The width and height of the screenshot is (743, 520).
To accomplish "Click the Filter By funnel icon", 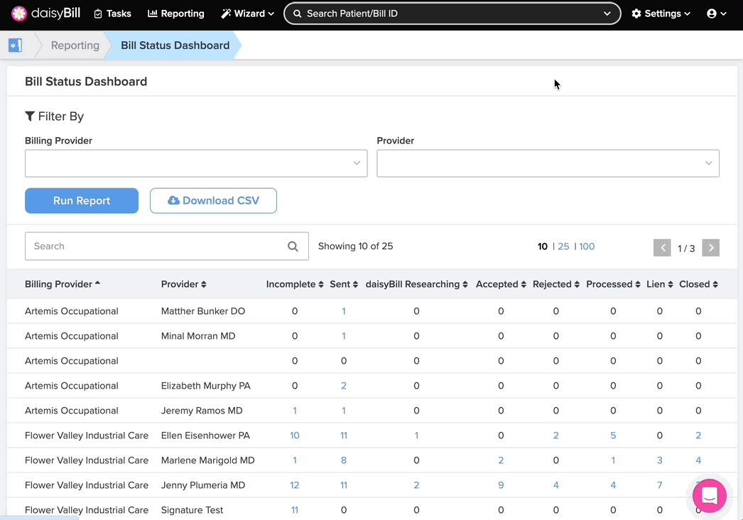I will (30, 116).
